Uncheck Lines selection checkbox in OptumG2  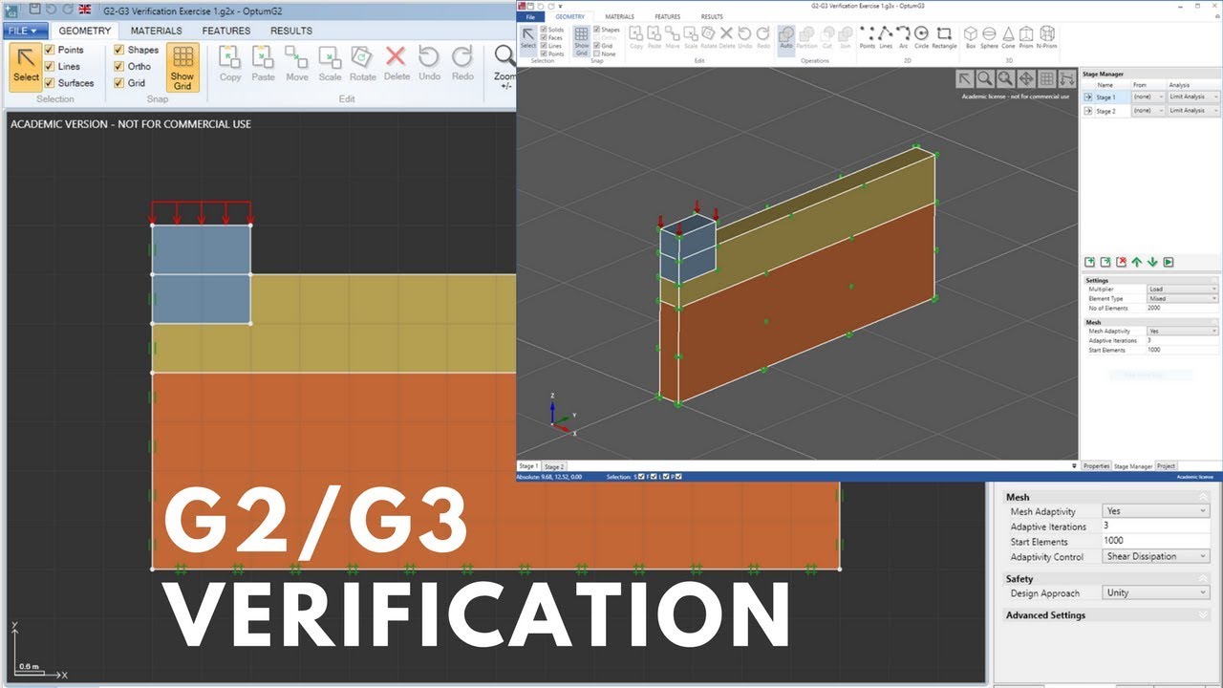(51, 66)
